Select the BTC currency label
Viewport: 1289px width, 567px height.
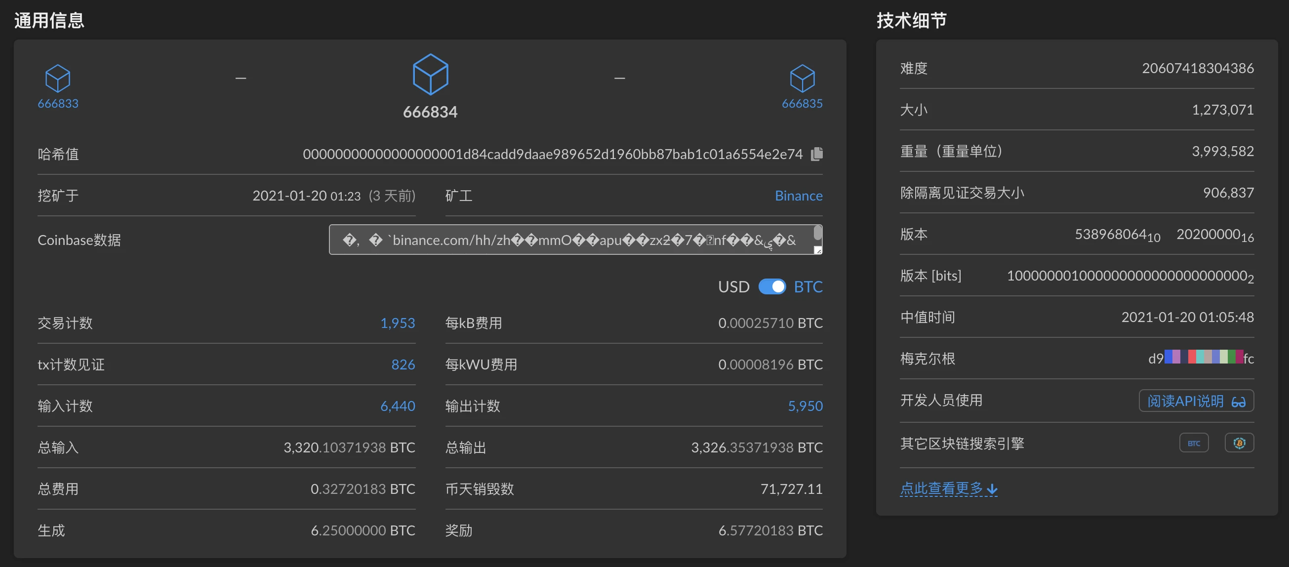pyautogui.click(x=808, y=287)
